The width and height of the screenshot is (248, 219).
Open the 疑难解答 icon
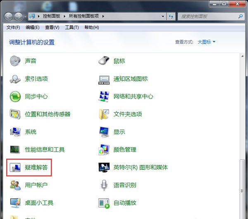[15, 167]
